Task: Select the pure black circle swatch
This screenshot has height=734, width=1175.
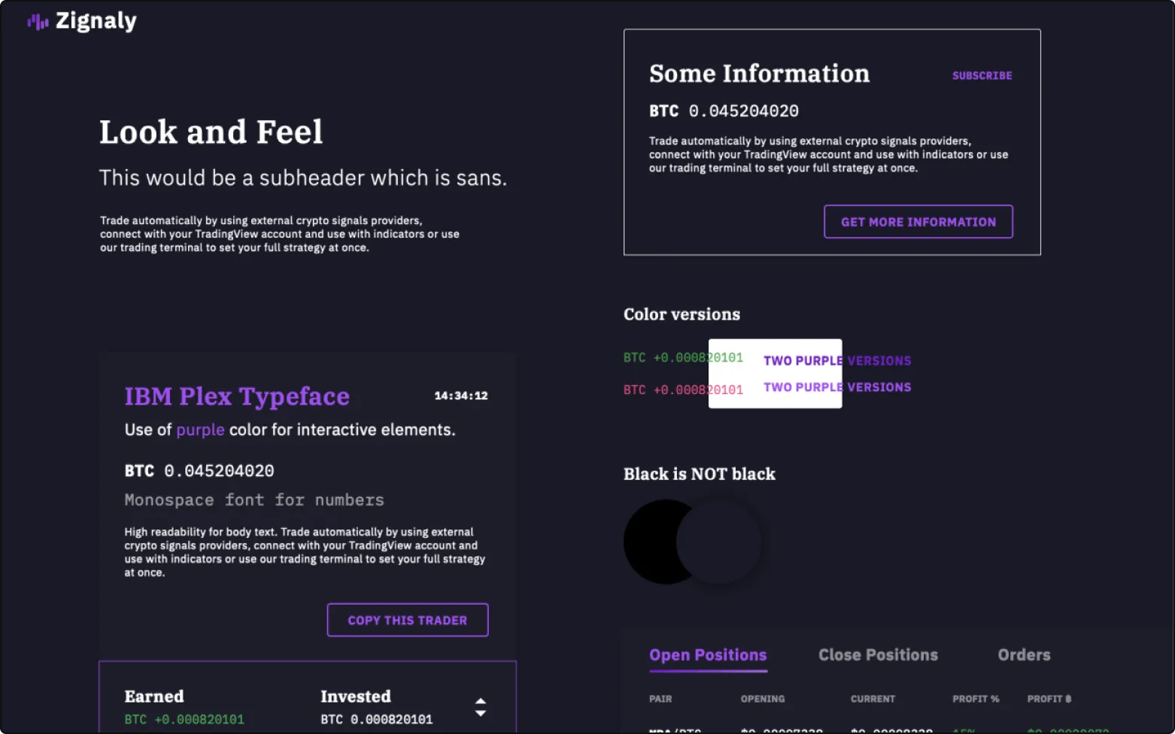Action: [x=653, y=541]
